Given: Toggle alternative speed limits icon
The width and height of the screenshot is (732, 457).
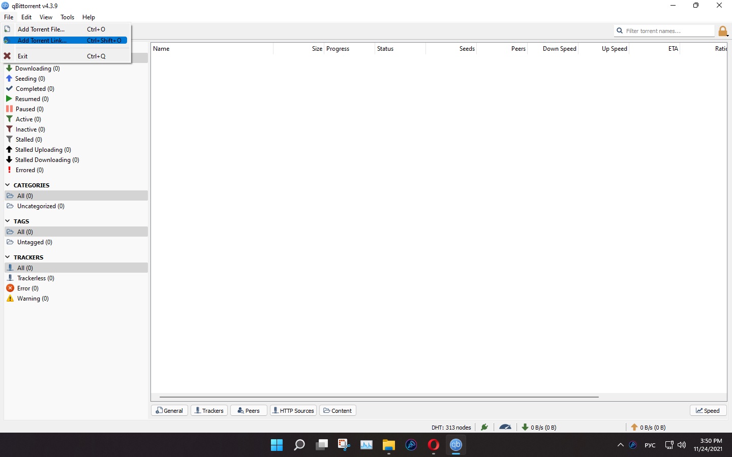Looking at the screenshot, I should (505, 427).
